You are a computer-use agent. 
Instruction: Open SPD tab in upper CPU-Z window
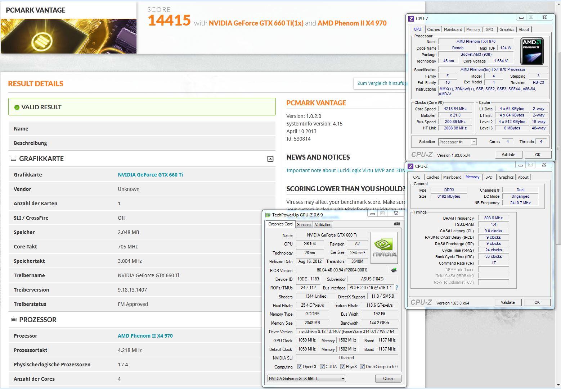(490, 29)
